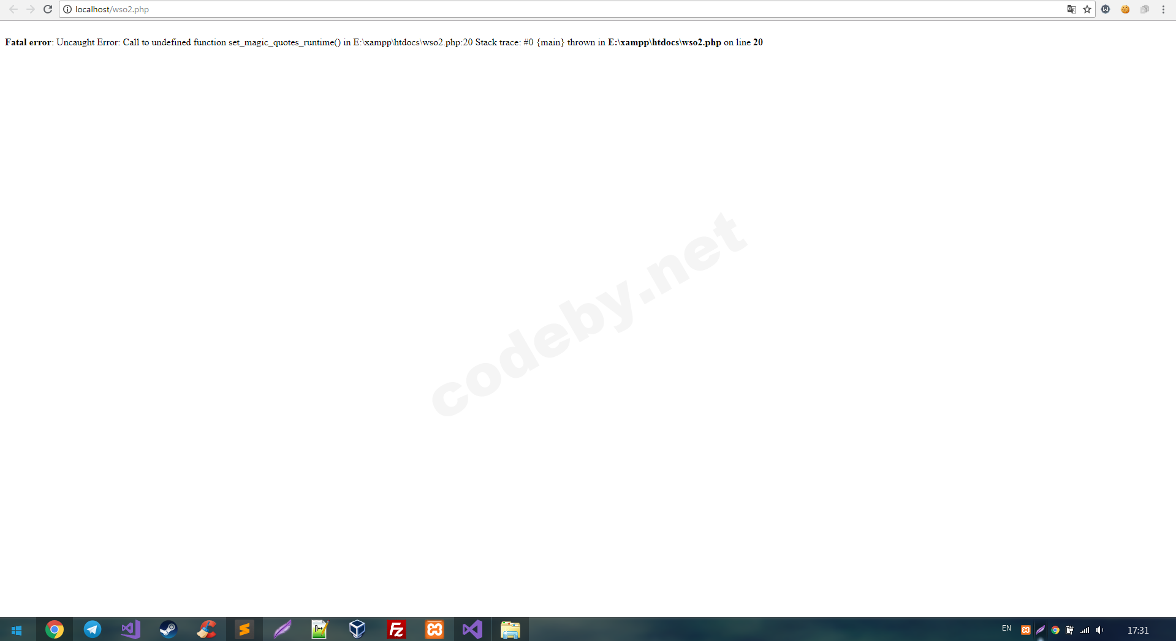Open the Visual Studio icon beside XAMPP
The width and height of the screenshot is (1176, 641).
click(472, 629)
